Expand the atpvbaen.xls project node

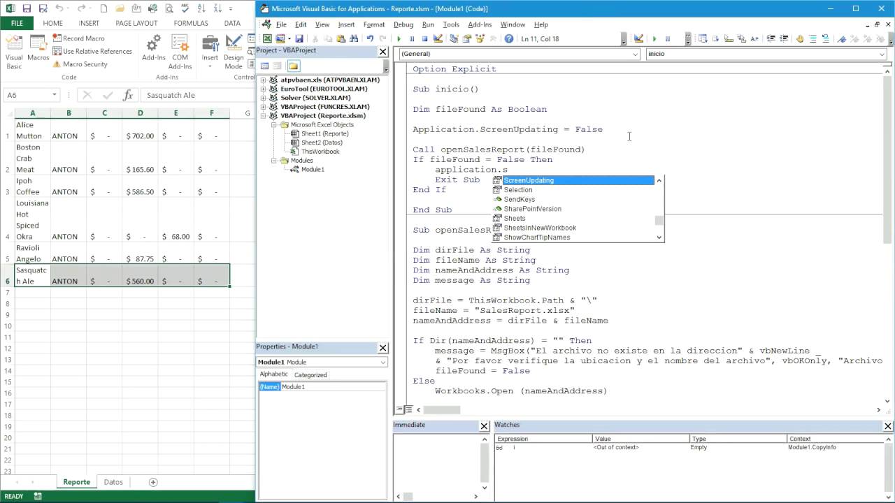click(x=264, y=80)
